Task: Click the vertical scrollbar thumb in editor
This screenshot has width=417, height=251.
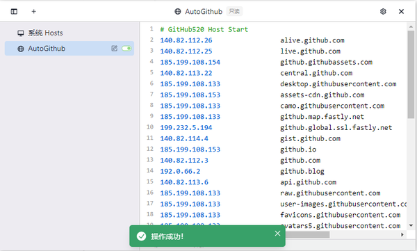Action: 411,74
